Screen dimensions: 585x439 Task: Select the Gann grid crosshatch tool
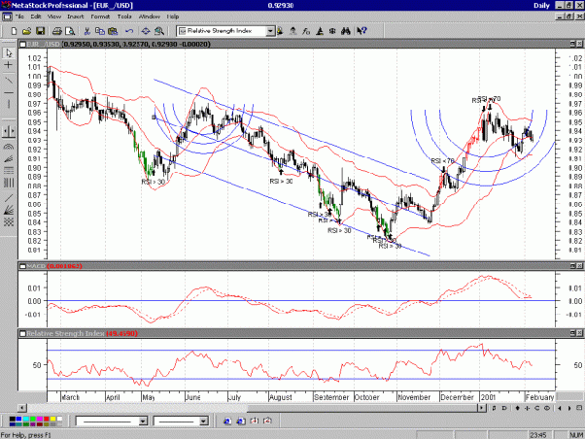pyautogui.click(x=9, y=222)
